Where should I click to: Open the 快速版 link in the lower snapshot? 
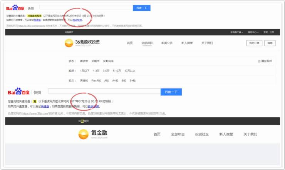45,106
